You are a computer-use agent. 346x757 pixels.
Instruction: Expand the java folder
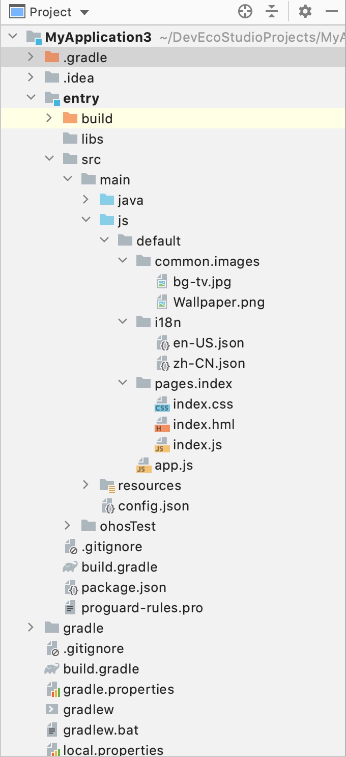coord(86,200)
